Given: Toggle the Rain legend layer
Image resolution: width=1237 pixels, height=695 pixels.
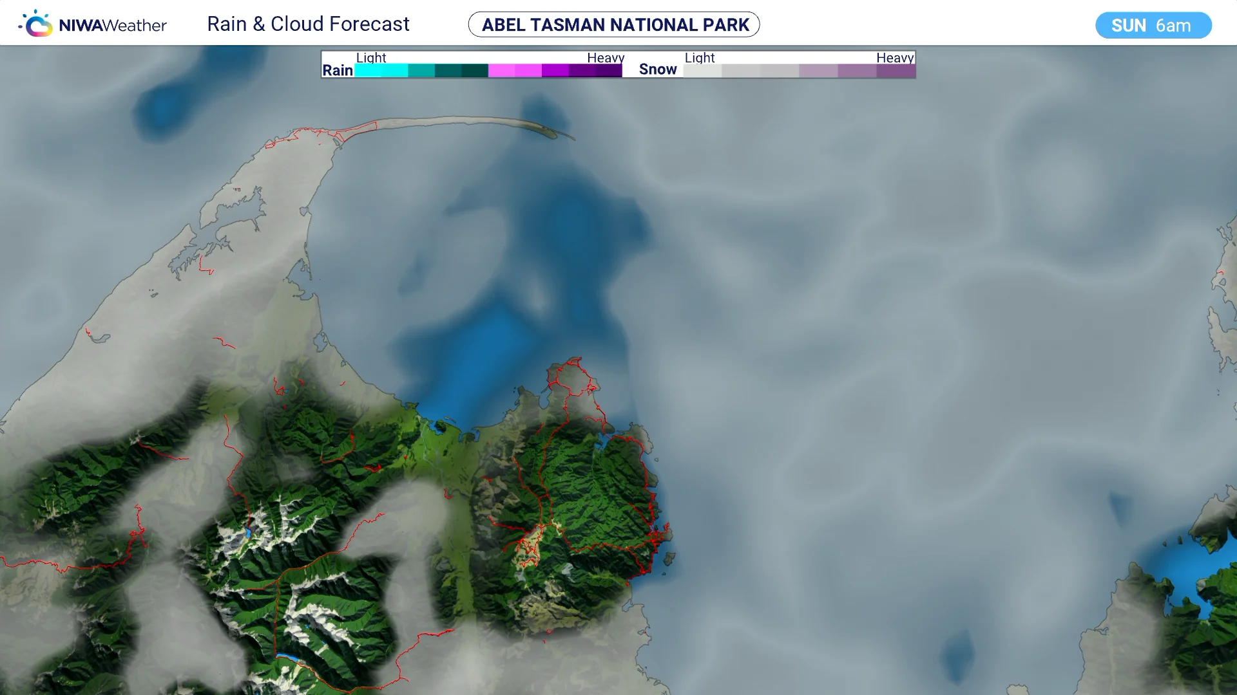Looking at the screenshot, I should pyautogui.click(x=338, y=70).
